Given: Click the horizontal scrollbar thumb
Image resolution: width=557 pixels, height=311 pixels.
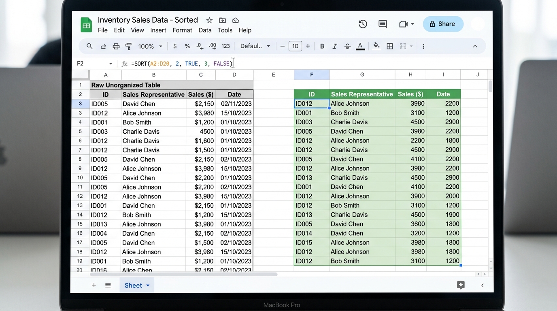Looking at the screenshot, I should [184, 274].
